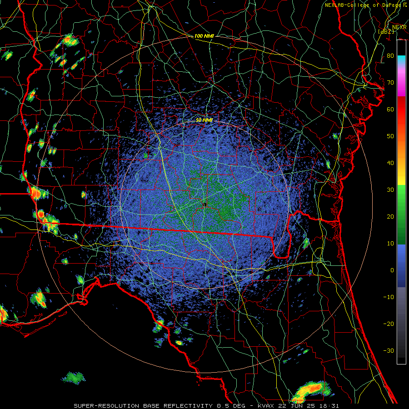Click the -20 value on the color scale
The width and height of the screenshot is (409, 409).
(x=389, y=324)
